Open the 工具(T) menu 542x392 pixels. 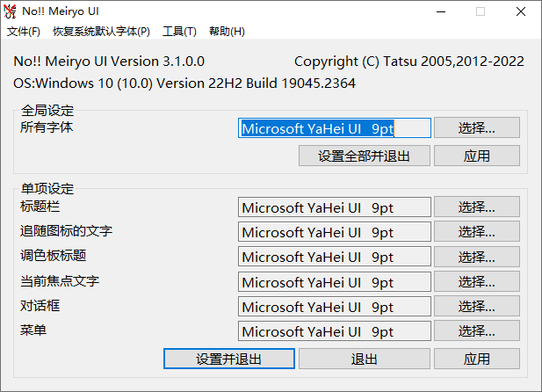pos(179,32)
